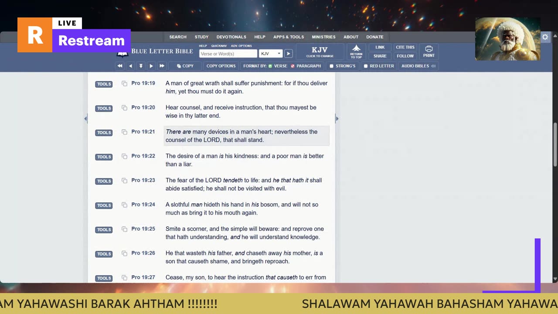
Task: Click the KJV Click to Change button
Action: click(x=320, y=51)
